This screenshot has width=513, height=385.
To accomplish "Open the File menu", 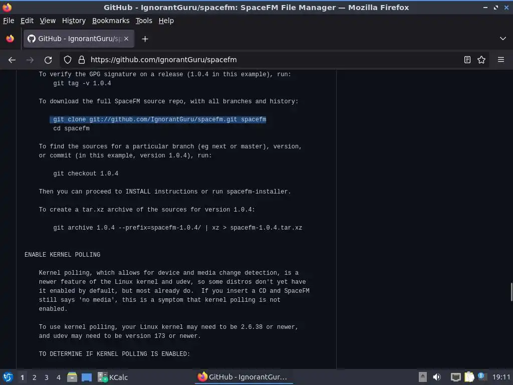I will tap(9, 21).
